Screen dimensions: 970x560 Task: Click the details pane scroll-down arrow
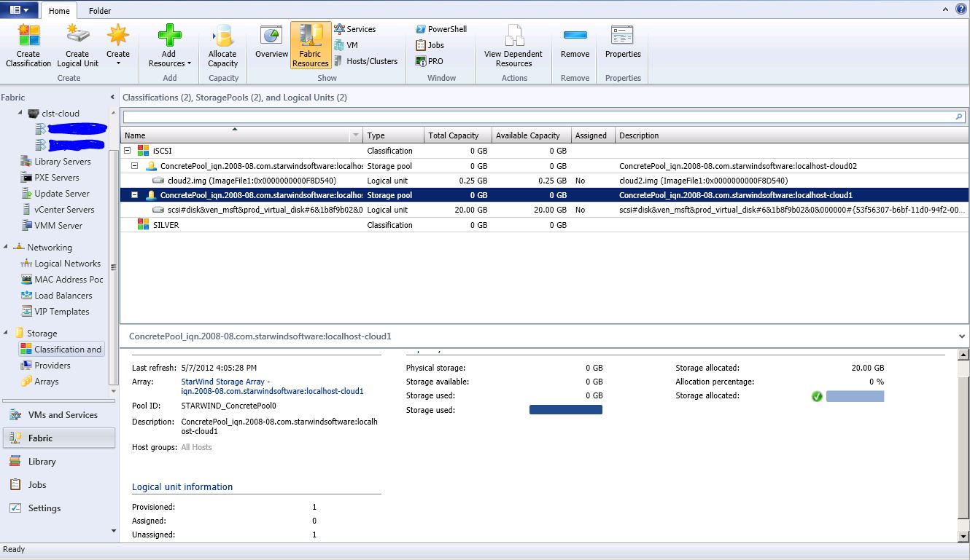[964, 537]
